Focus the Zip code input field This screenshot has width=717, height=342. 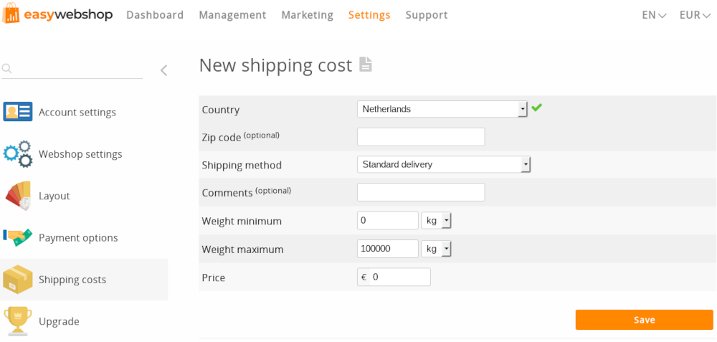coord(421,137)
